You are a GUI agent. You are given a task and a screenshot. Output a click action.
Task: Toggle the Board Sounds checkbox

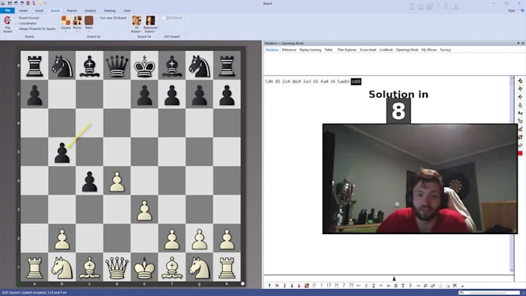click(x=15, y=18)
